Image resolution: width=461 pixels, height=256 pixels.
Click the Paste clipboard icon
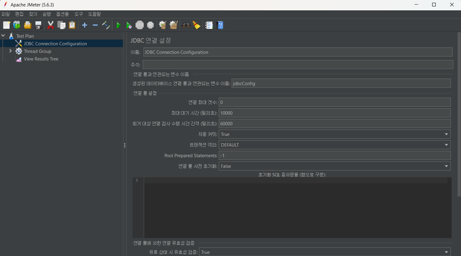(x=72, y=25)
